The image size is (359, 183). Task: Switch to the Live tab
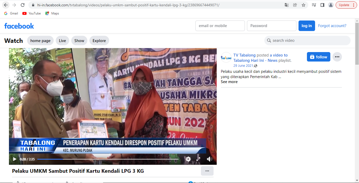click(62, 41)
